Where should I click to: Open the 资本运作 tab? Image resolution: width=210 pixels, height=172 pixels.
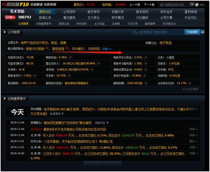coord(166,12)
